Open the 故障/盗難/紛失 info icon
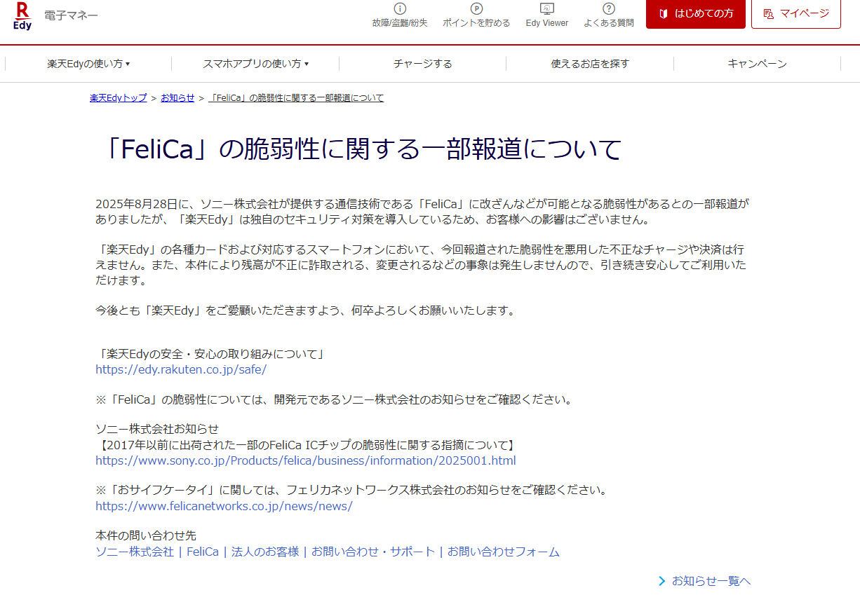860x595 pixels. 400,9
